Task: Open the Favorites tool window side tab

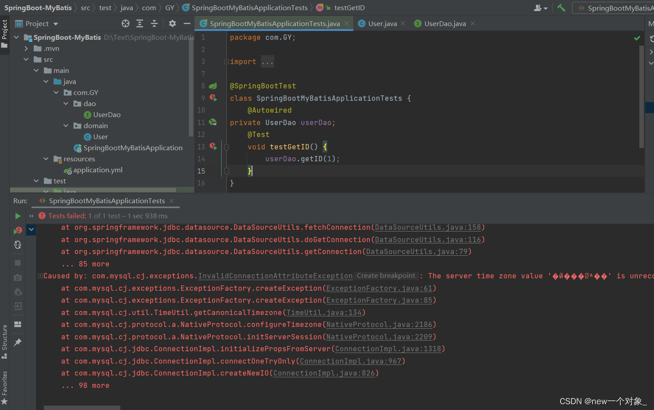Action: pyautogui.click(x=4, y=387)
